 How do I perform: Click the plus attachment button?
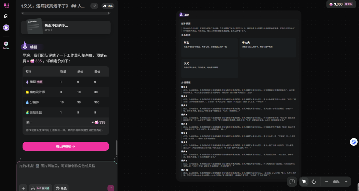(x=23, y=188)
